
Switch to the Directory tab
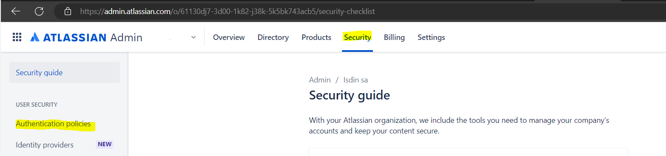pyautogui.click(x=273, y=37)
